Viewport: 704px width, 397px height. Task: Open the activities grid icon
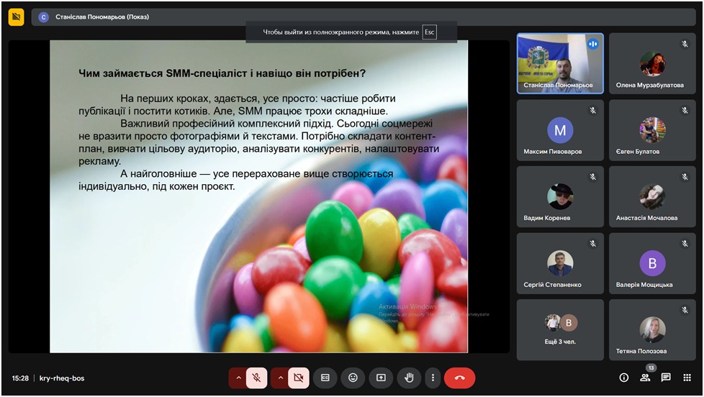tap(687, 378)
